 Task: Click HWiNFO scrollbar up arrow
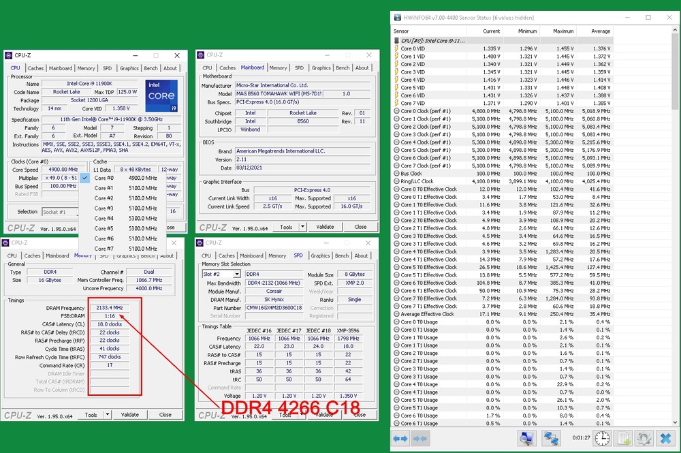tap(675, 30)
